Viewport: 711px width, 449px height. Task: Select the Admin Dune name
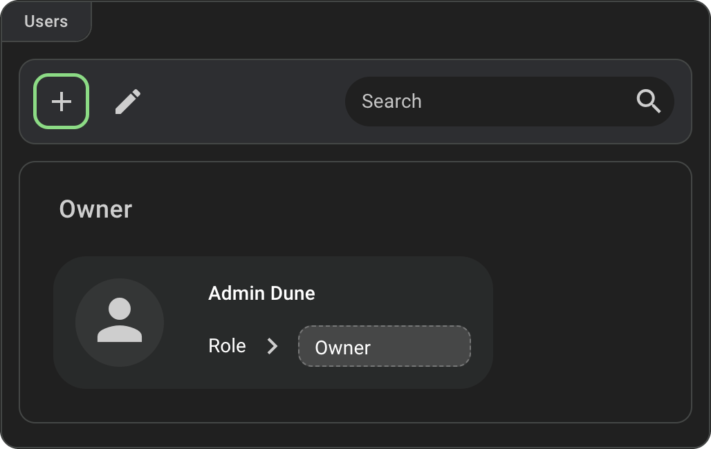[261, 294]
